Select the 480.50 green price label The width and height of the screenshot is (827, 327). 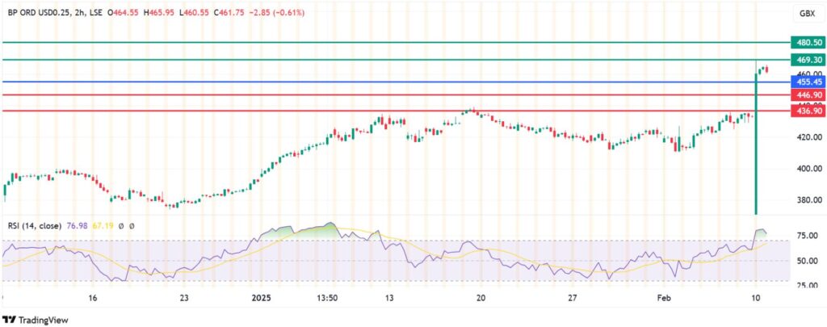(808, 42)
